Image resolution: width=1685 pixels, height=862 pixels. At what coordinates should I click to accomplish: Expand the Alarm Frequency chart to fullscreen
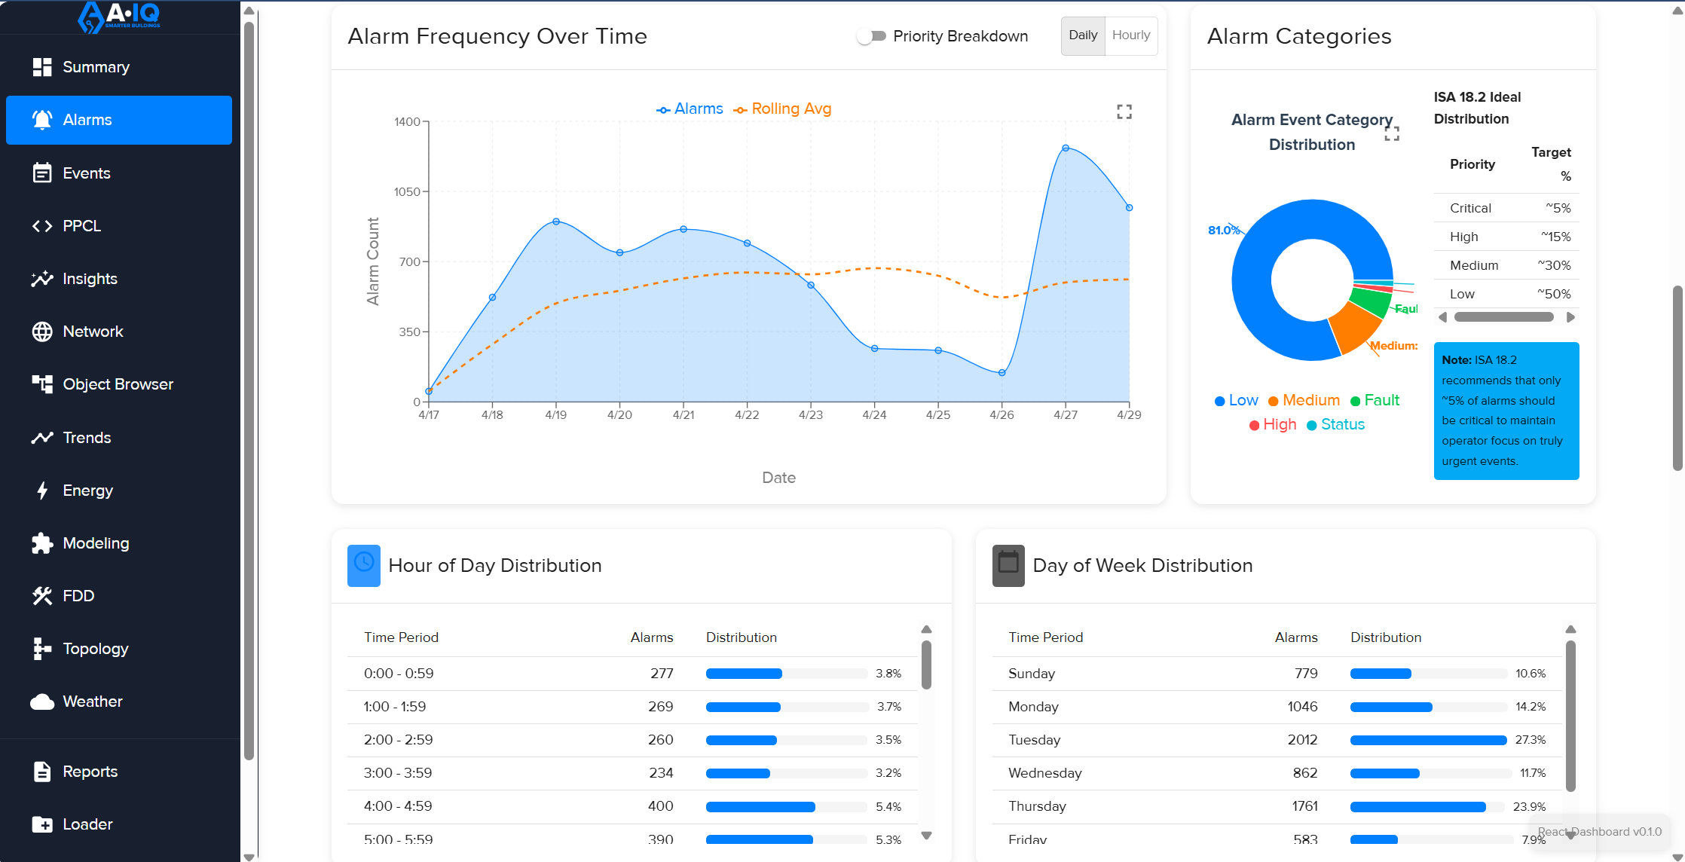1124,112
